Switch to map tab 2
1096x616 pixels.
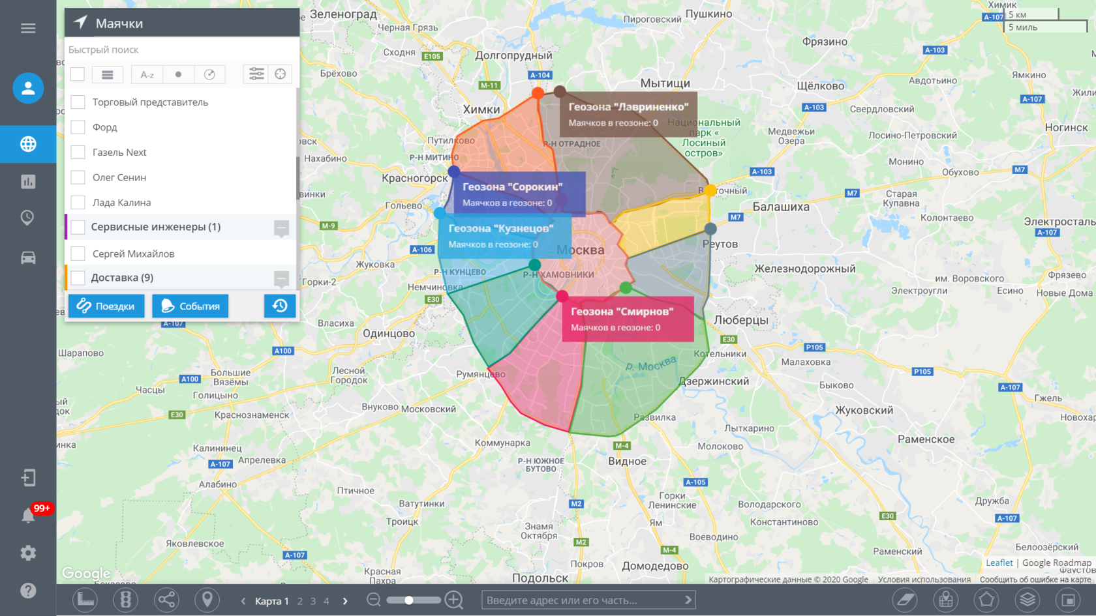(300, 601)
